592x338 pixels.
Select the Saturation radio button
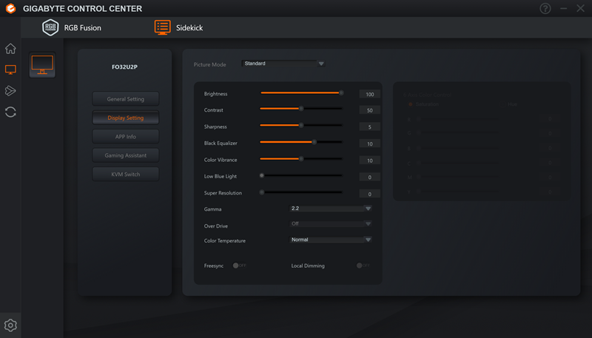click(x=411, y=104)
